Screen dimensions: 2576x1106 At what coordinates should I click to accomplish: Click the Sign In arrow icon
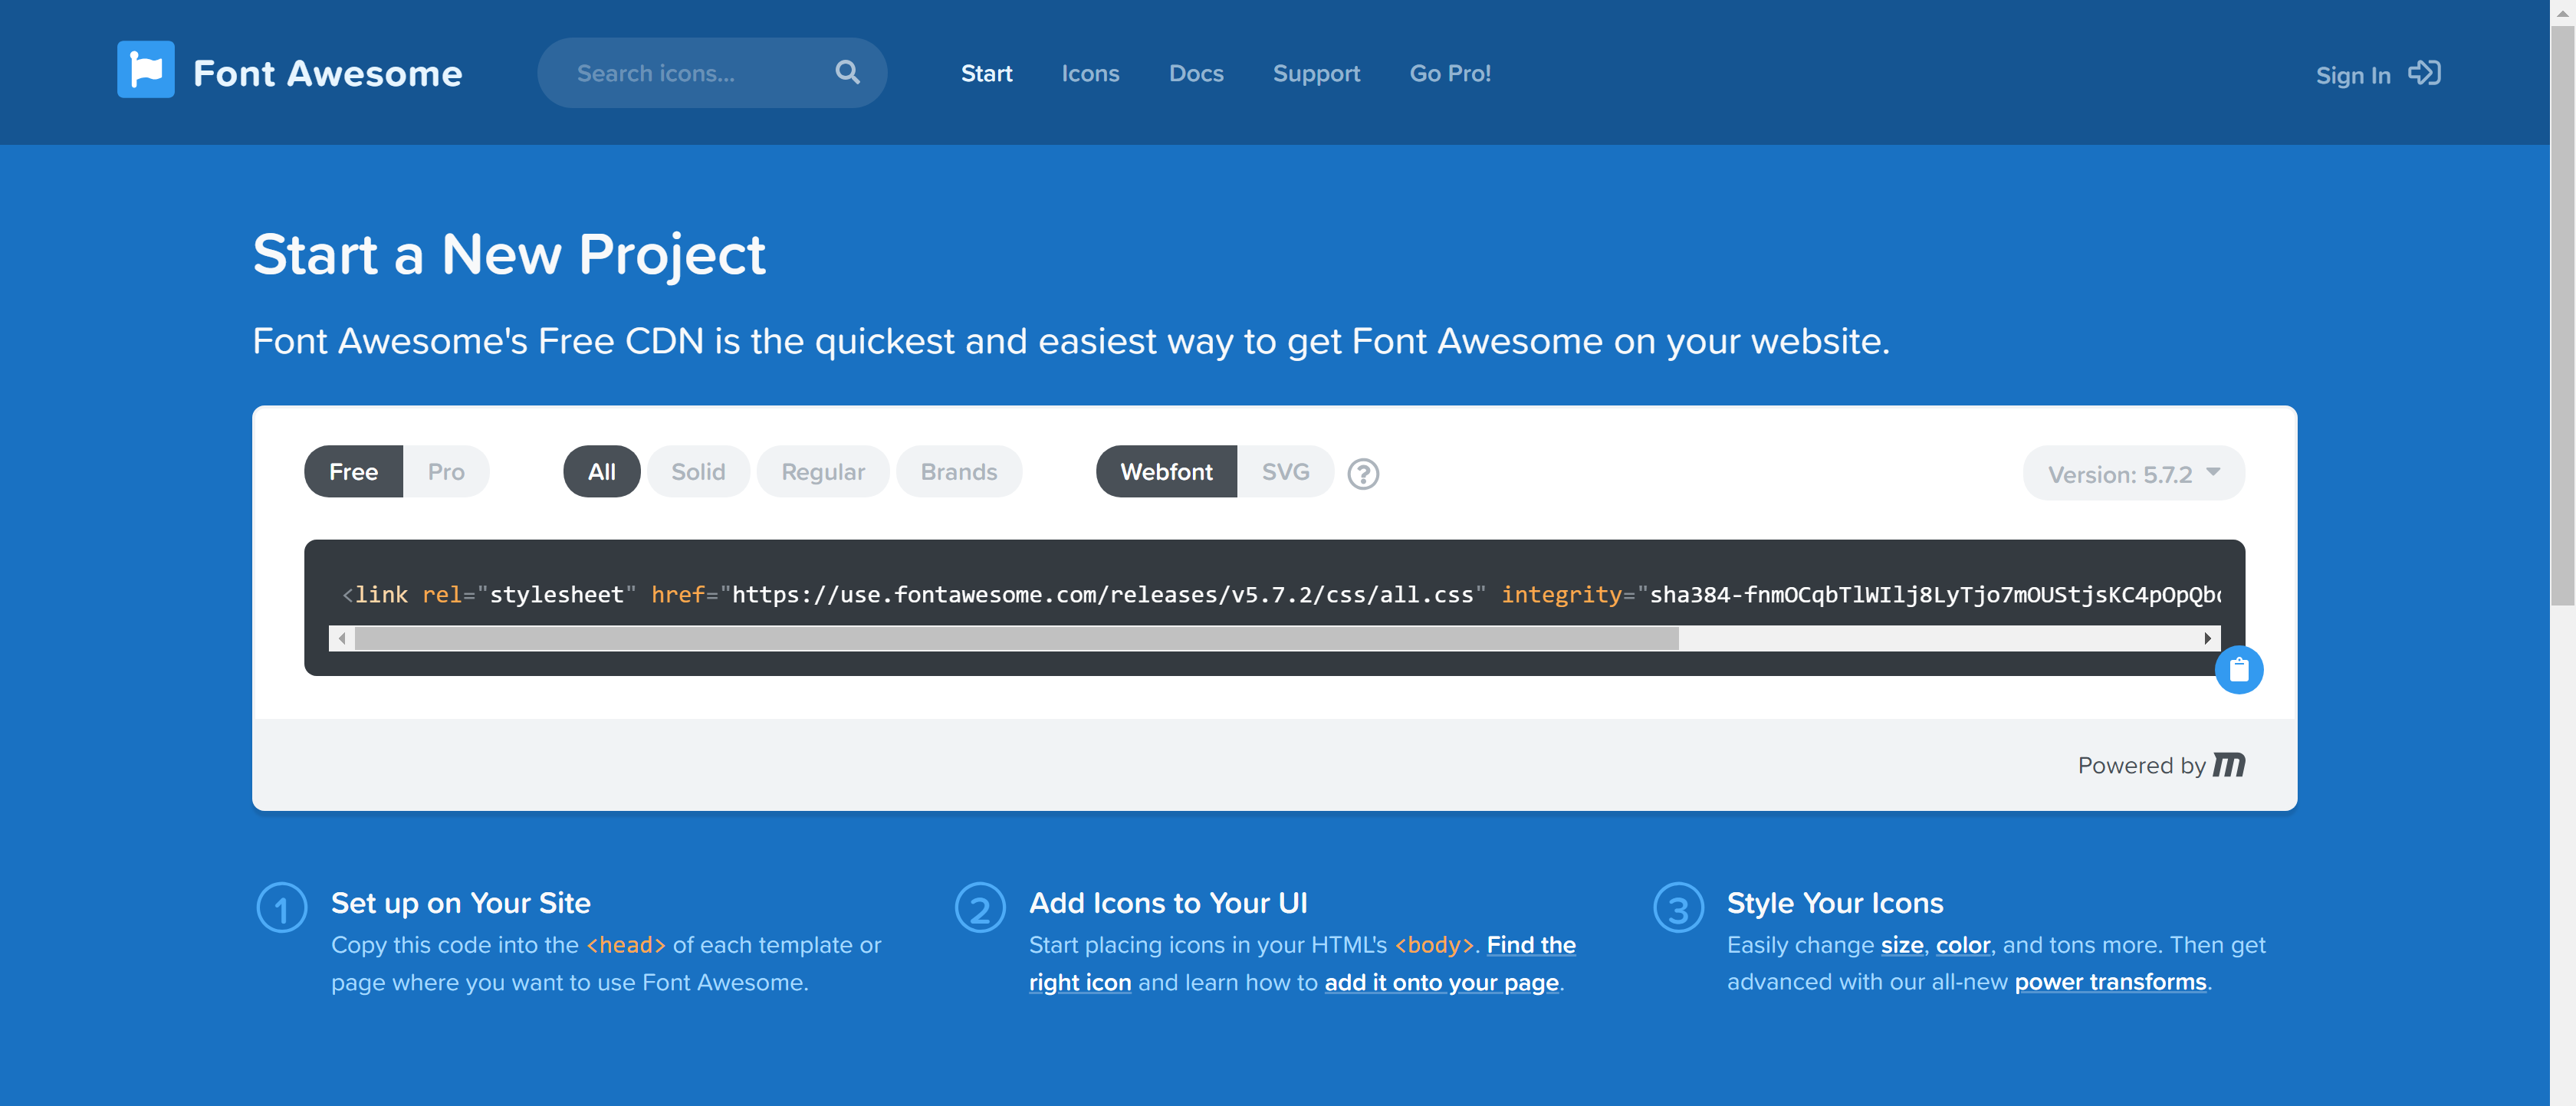[2424, 73]
